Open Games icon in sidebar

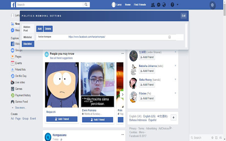(x=13, y=89)
